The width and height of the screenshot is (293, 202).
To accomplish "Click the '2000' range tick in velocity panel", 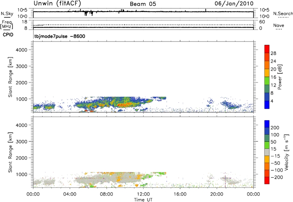I will pos(22,158).
